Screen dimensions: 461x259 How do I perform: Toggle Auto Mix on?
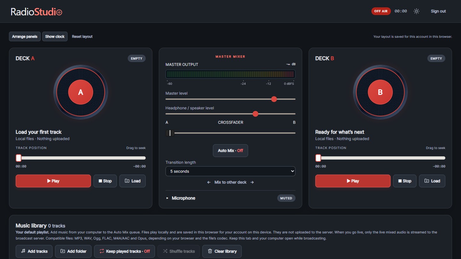(x=230, y=151)
